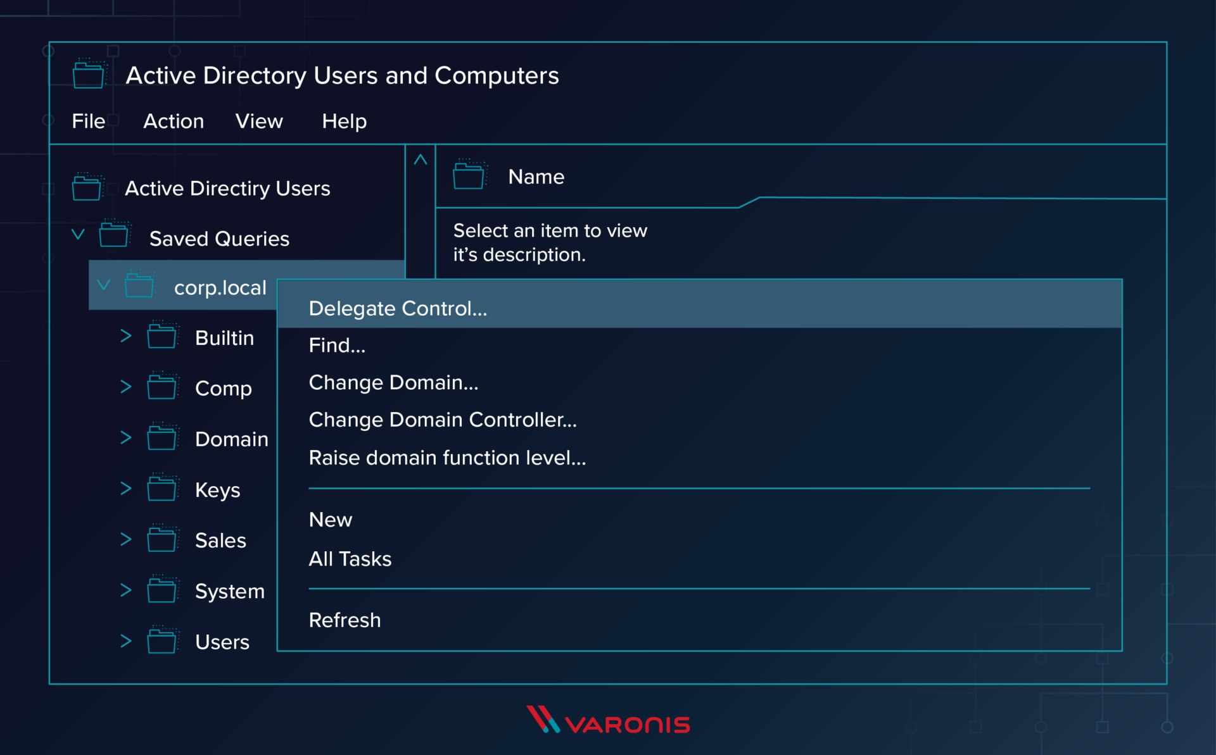Collapse the corp.local tree node
The image size is (1216, 755).
tap(104, 285)
